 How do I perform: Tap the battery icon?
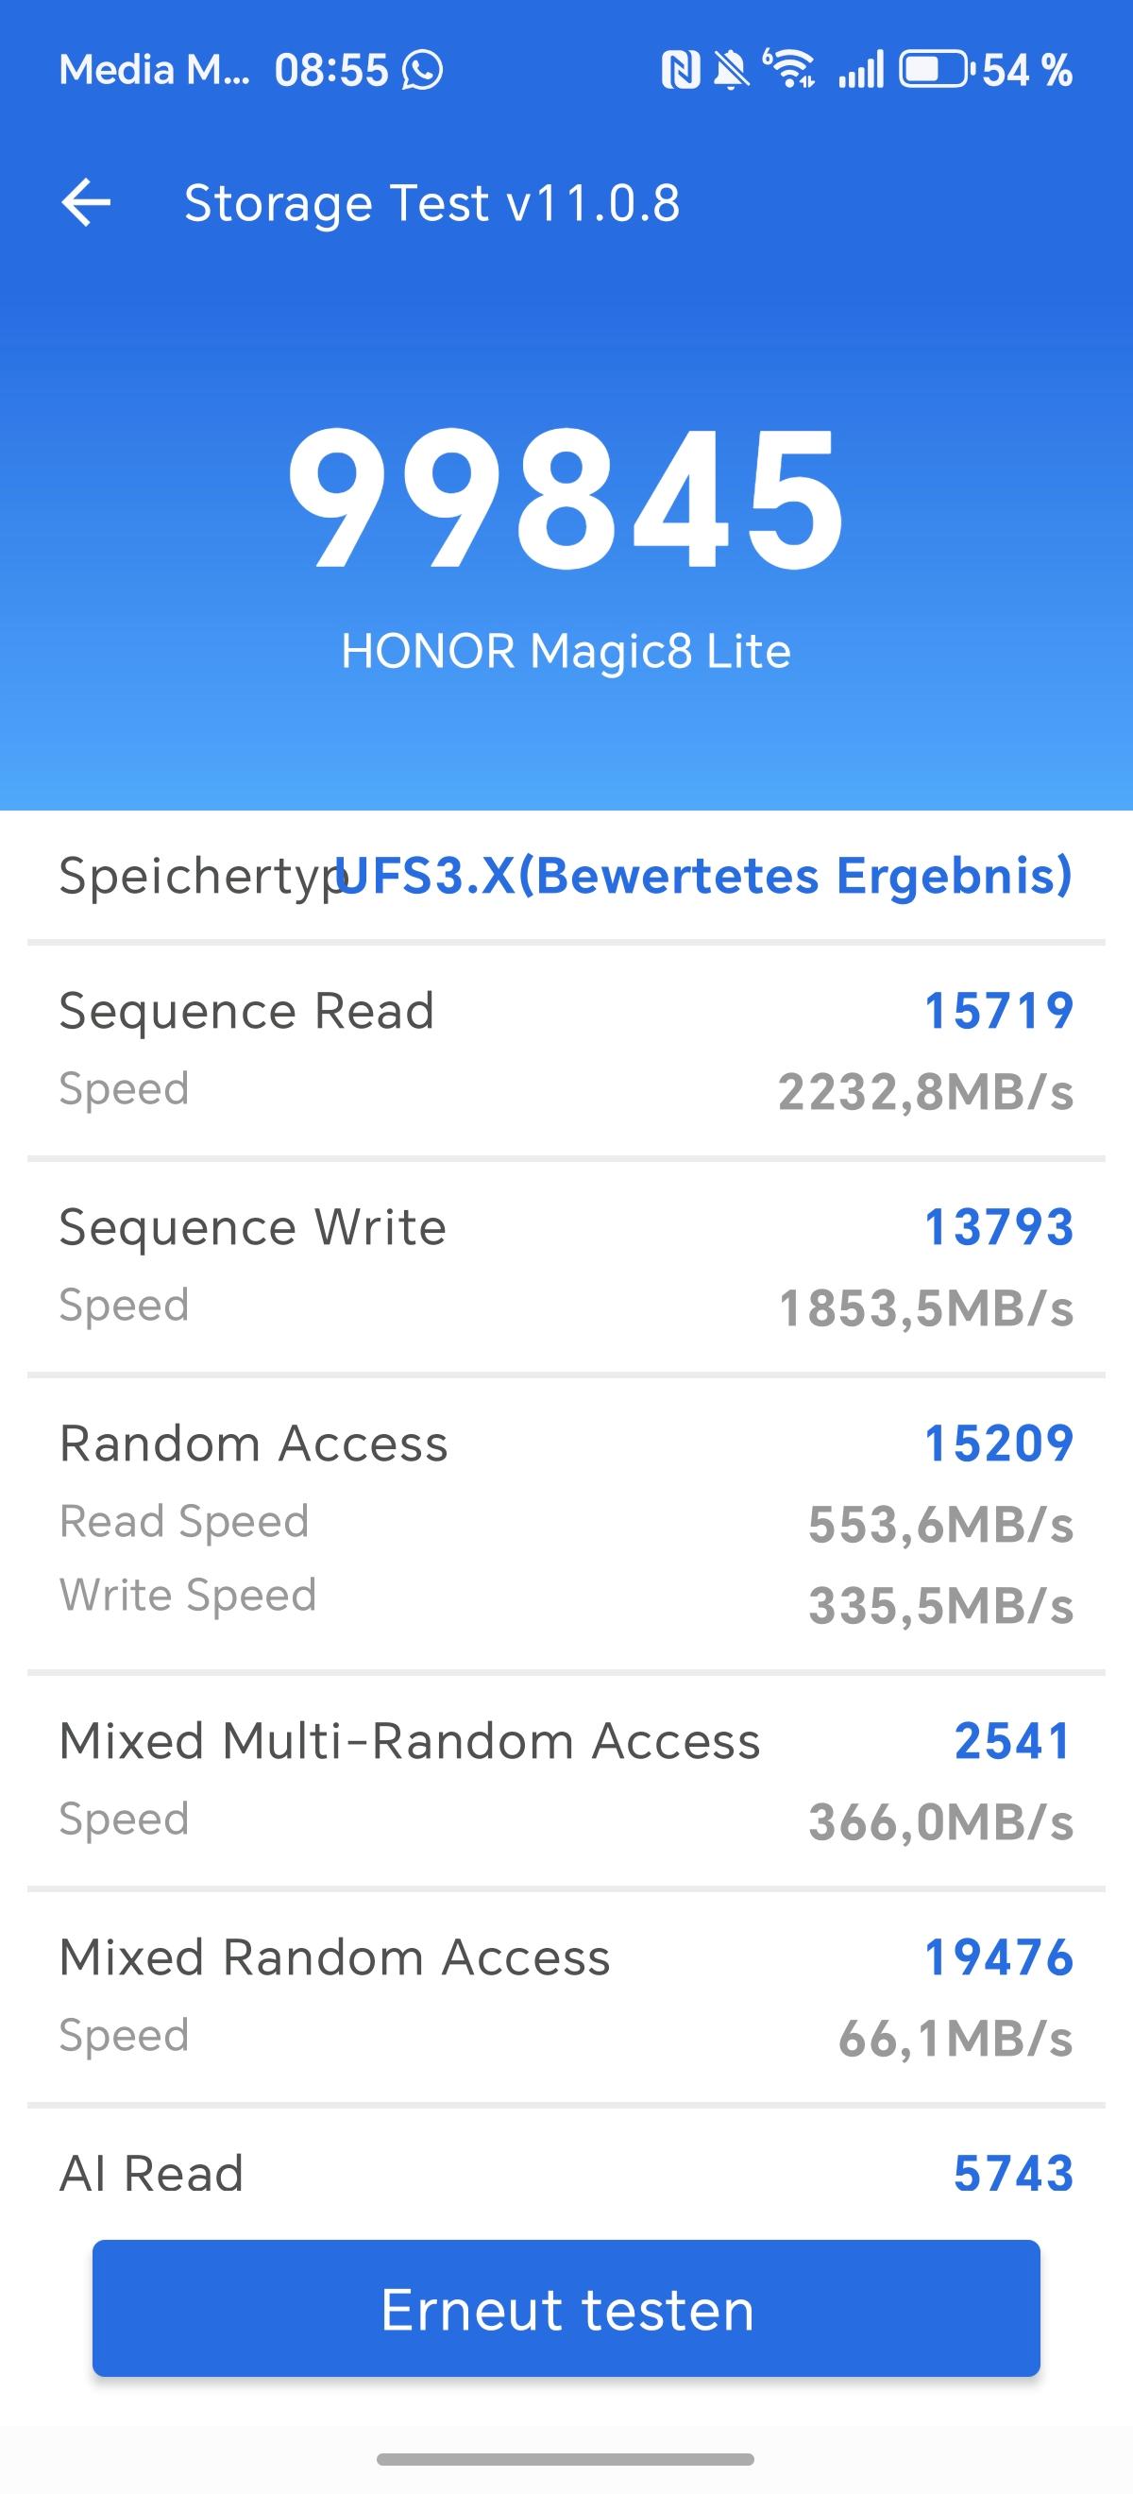point(935,70)
